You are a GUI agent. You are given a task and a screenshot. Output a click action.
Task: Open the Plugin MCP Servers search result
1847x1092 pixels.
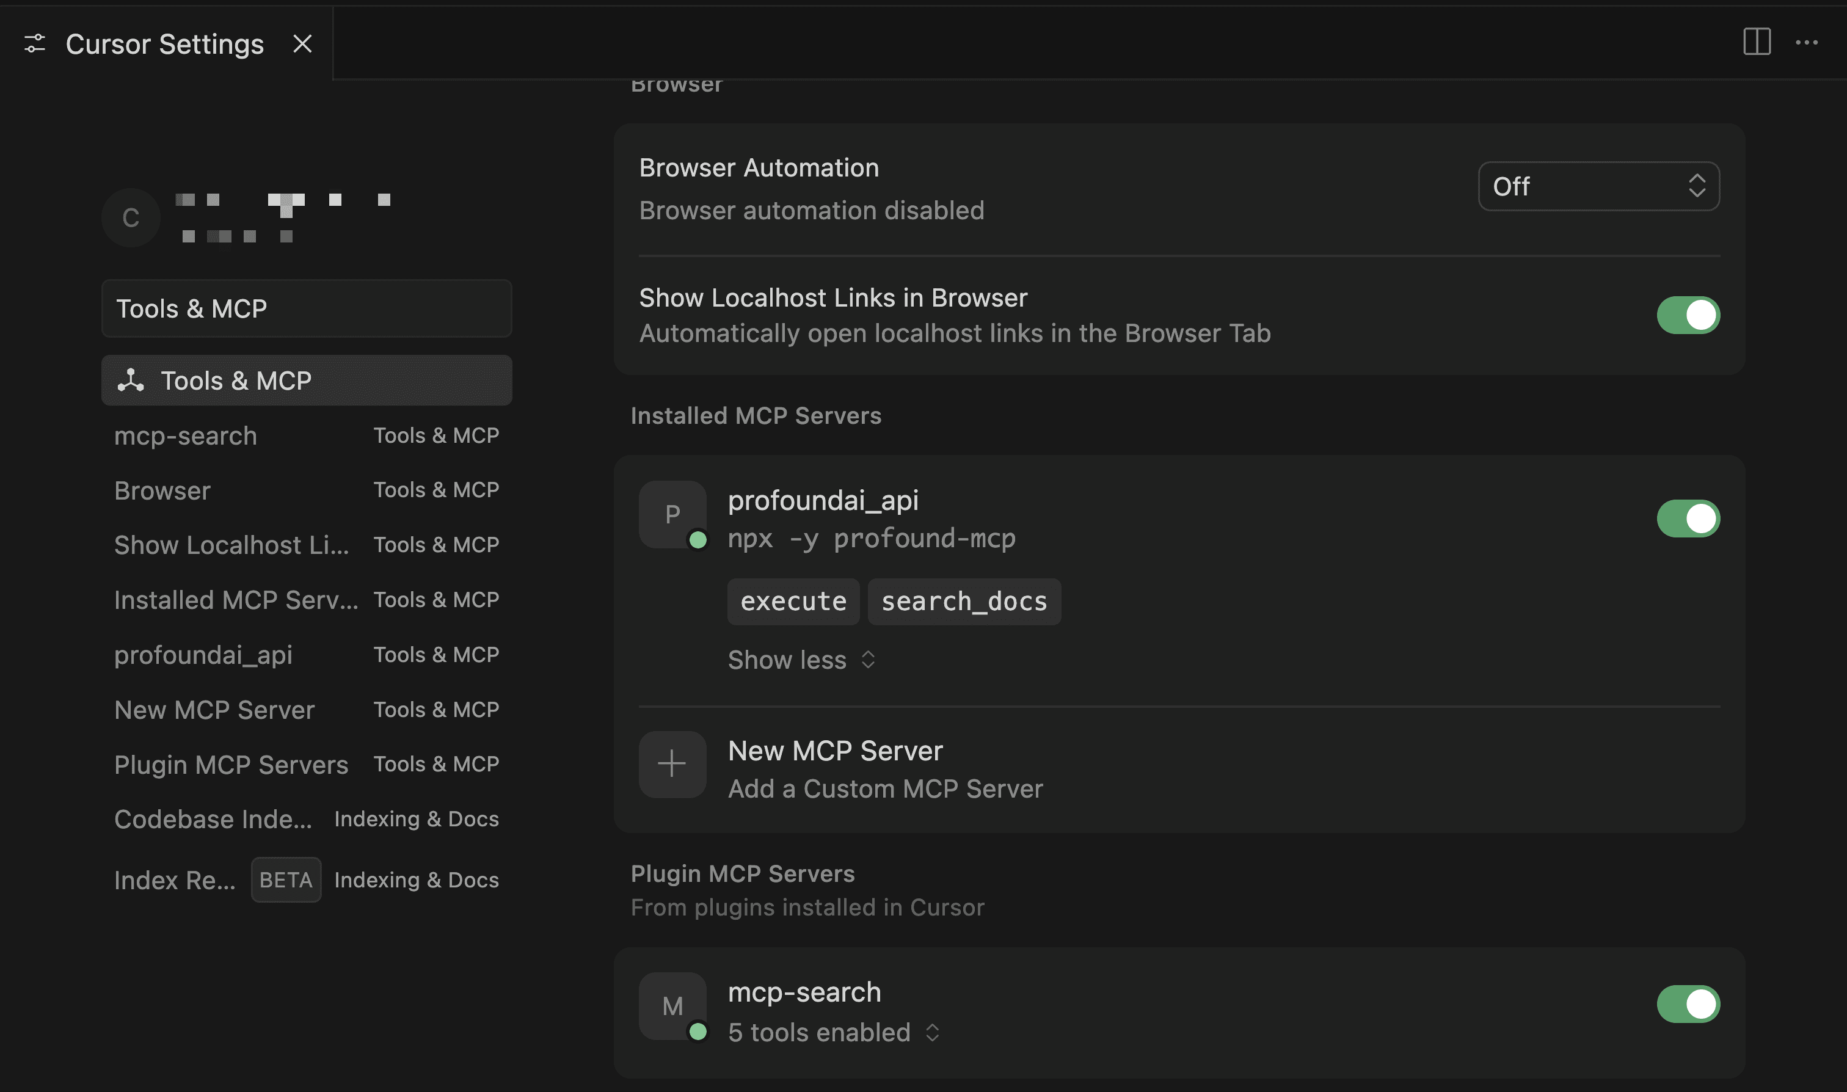(x=307, y=764)
